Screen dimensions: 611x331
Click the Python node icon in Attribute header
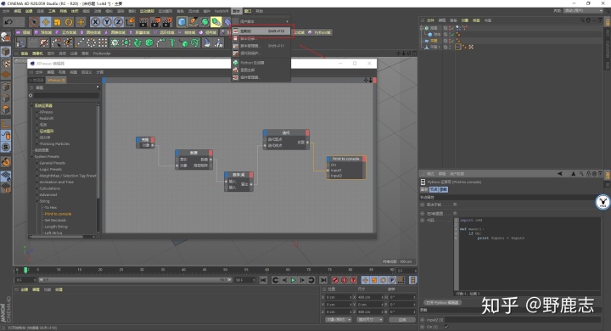[423, 182]
